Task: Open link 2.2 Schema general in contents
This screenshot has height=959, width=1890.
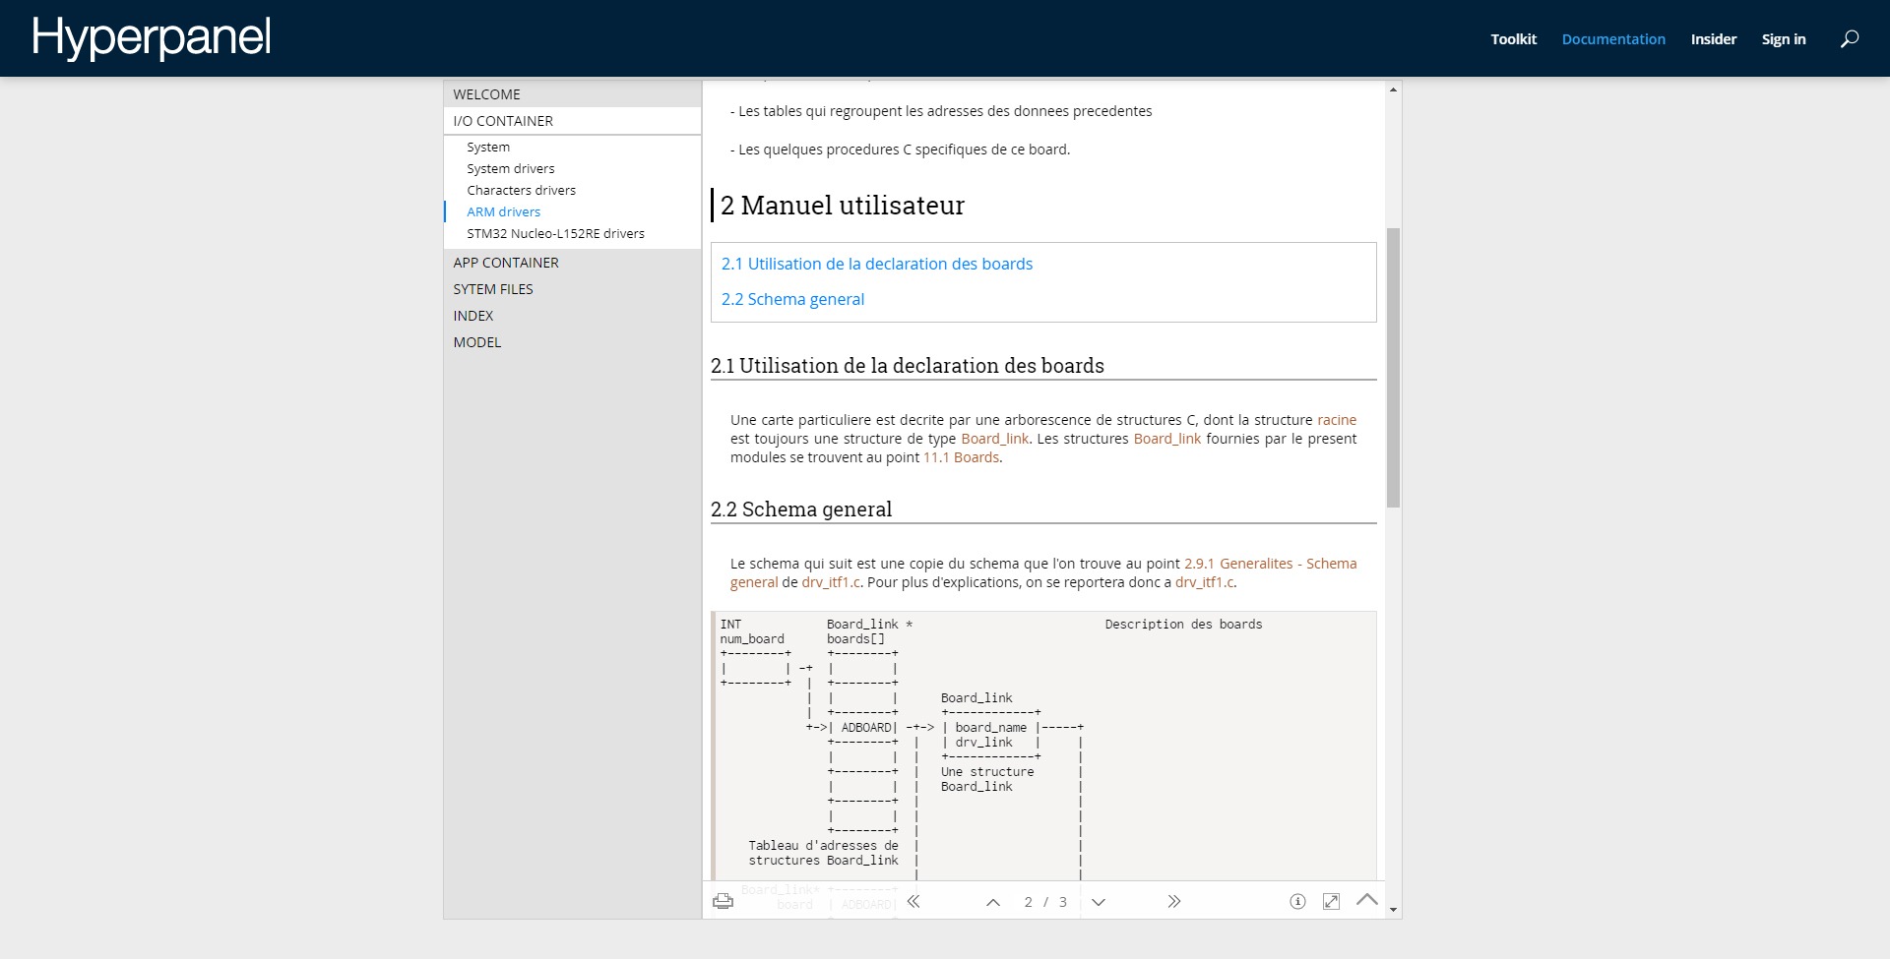Action: 792,299
